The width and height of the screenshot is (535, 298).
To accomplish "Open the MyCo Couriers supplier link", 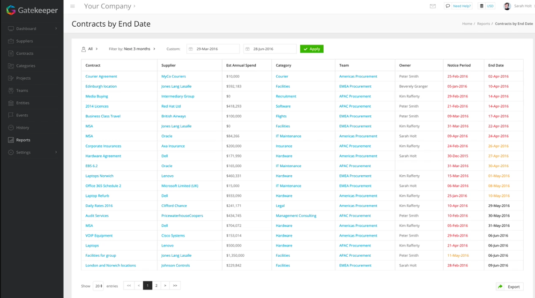I will tap(173, 76).
